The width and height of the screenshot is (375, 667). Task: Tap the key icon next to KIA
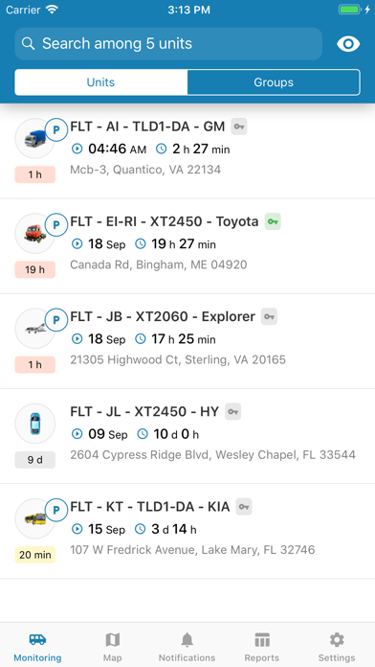pos(244,507)
